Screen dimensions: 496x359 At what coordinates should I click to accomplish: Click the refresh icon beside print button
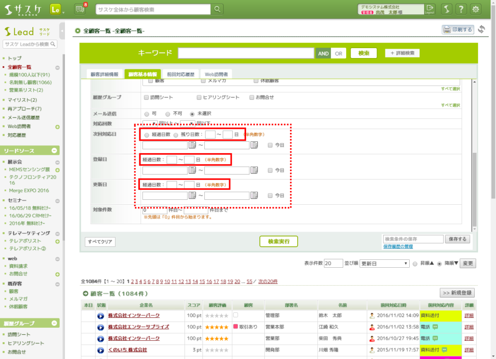click(482, 29)
